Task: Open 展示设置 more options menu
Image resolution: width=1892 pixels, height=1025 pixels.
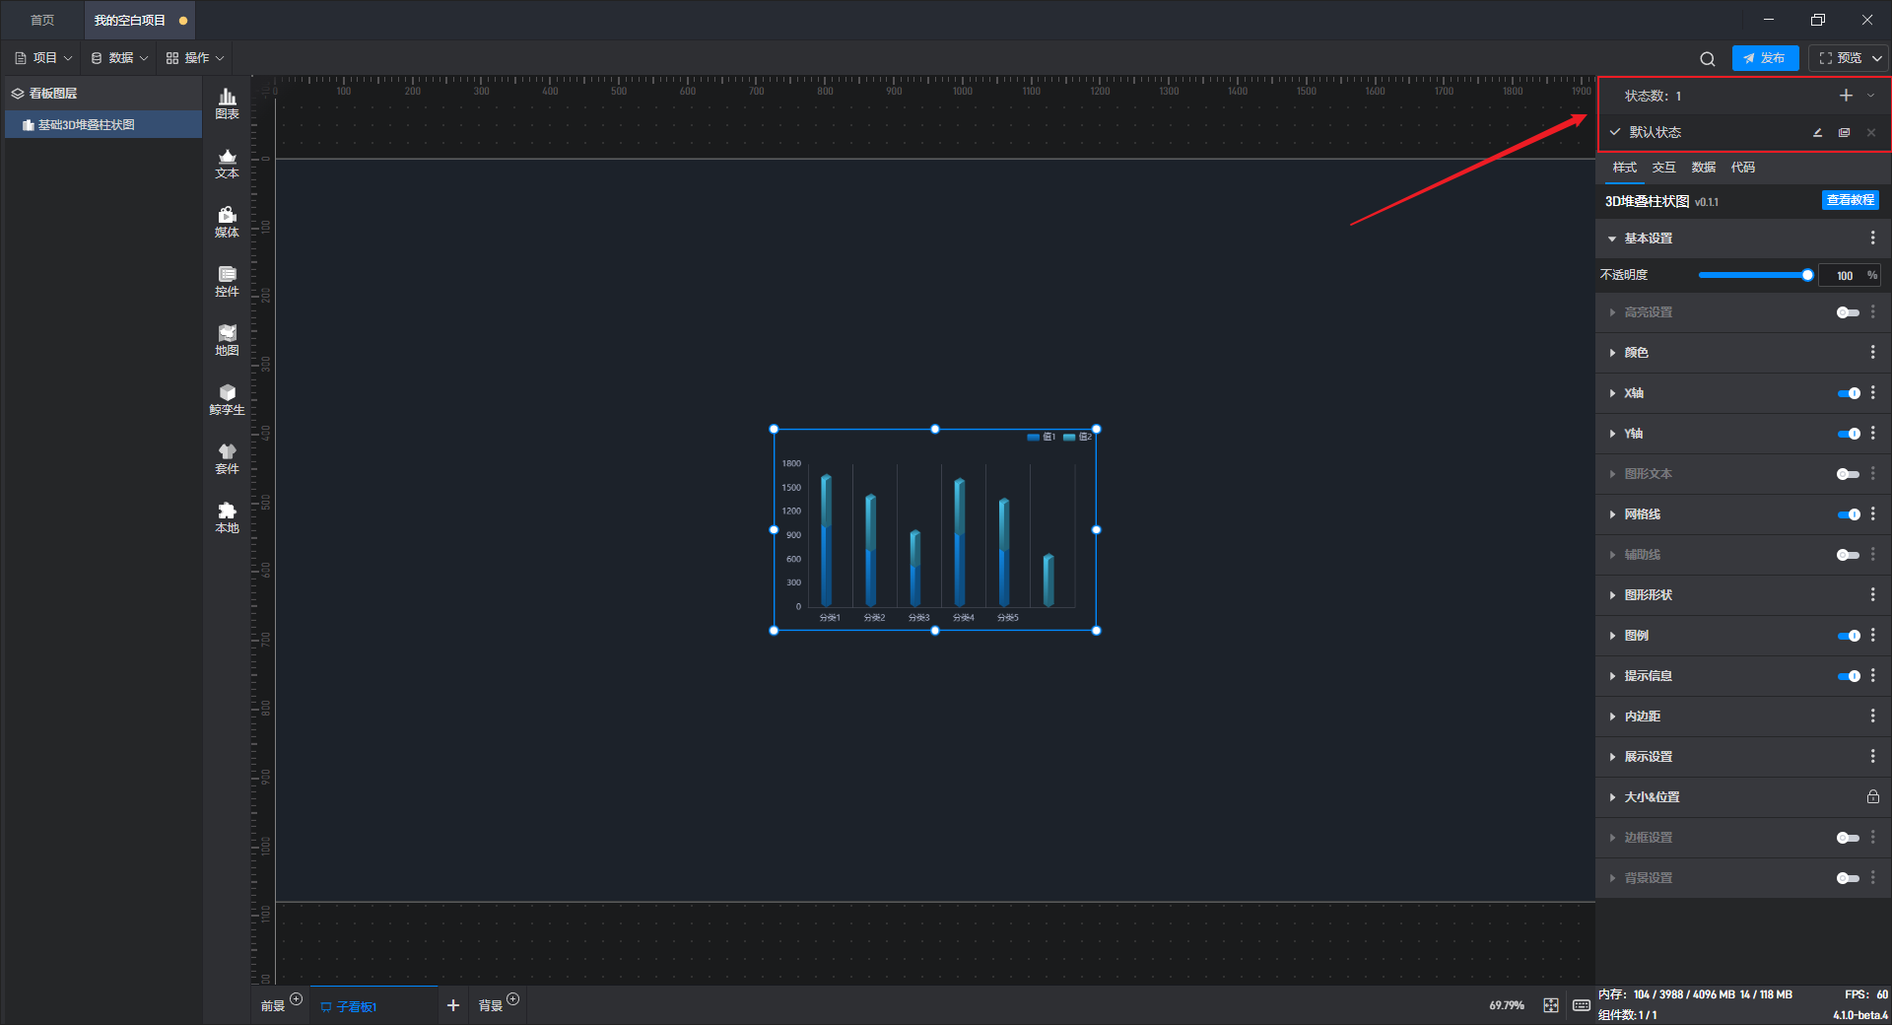Action: [1872, 756]
